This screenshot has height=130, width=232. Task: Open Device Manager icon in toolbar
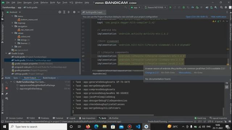click(x=211, y=7)
